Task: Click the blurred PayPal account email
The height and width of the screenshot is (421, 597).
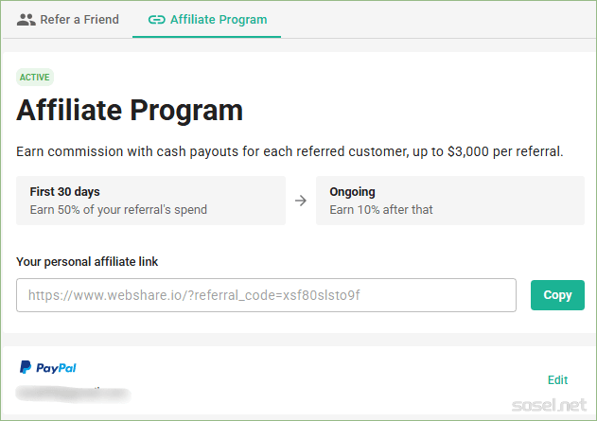Action: tap(71, 391)
